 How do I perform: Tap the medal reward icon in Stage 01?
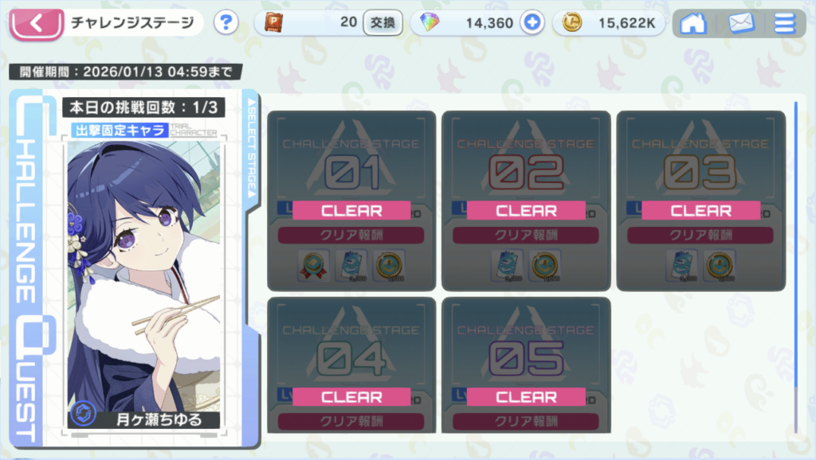[x=313, y=266]
